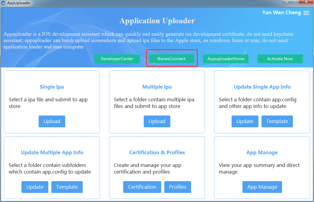Open the hamburger menu beside Yan Wen Cheng

(x=306, y=13)
